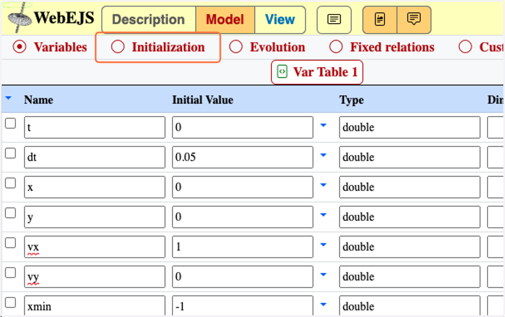This screenshot has width=505, height=317.
Task: Click the Initial Value field of t
Action: (243, 127)
